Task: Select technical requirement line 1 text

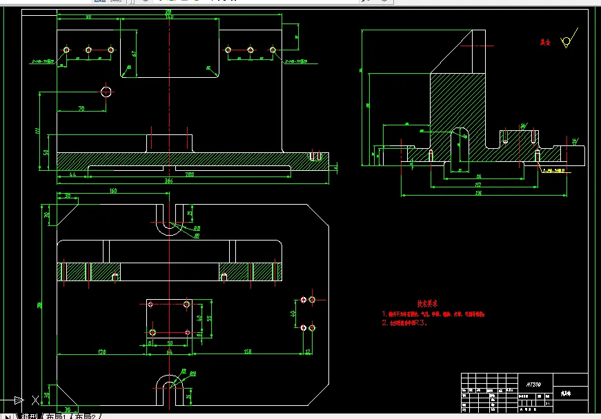Action: [433, 314]
